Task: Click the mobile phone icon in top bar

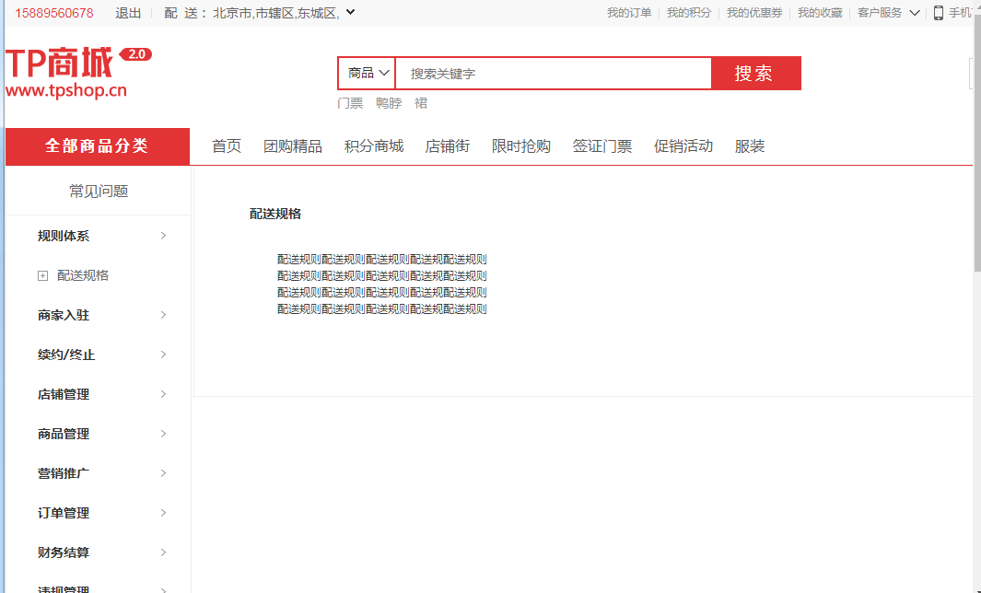Action: 938,13
